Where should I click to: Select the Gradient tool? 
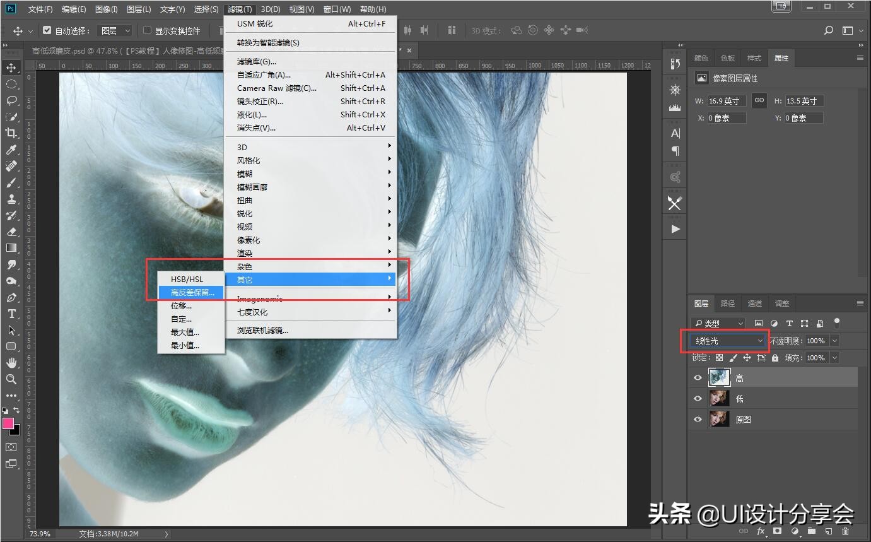11,248
